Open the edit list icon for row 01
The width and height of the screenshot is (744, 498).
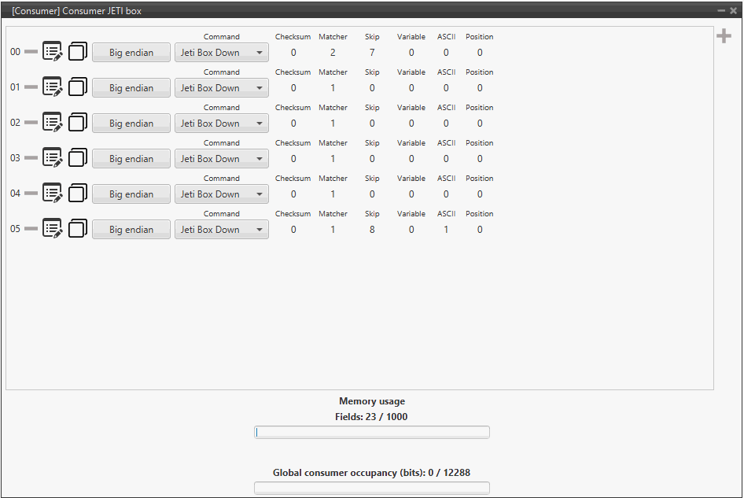click(52, 87)
